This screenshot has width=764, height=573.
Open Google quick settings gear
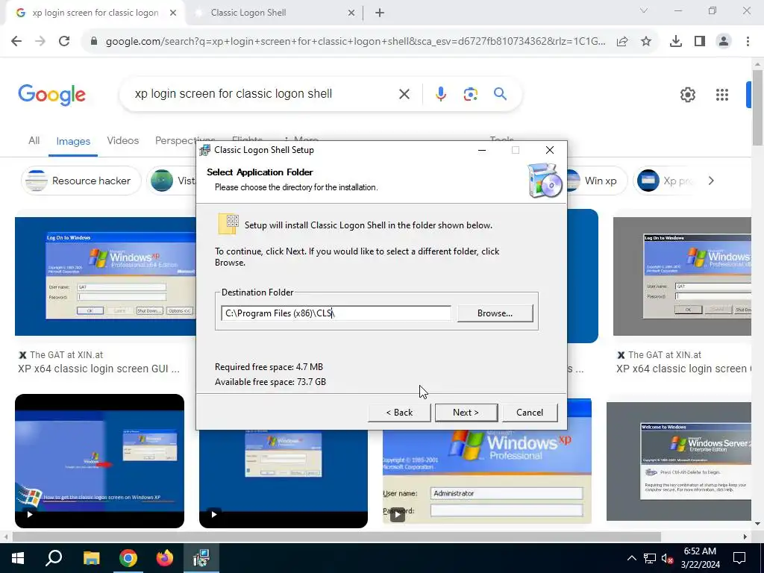(x=687, y=95)
